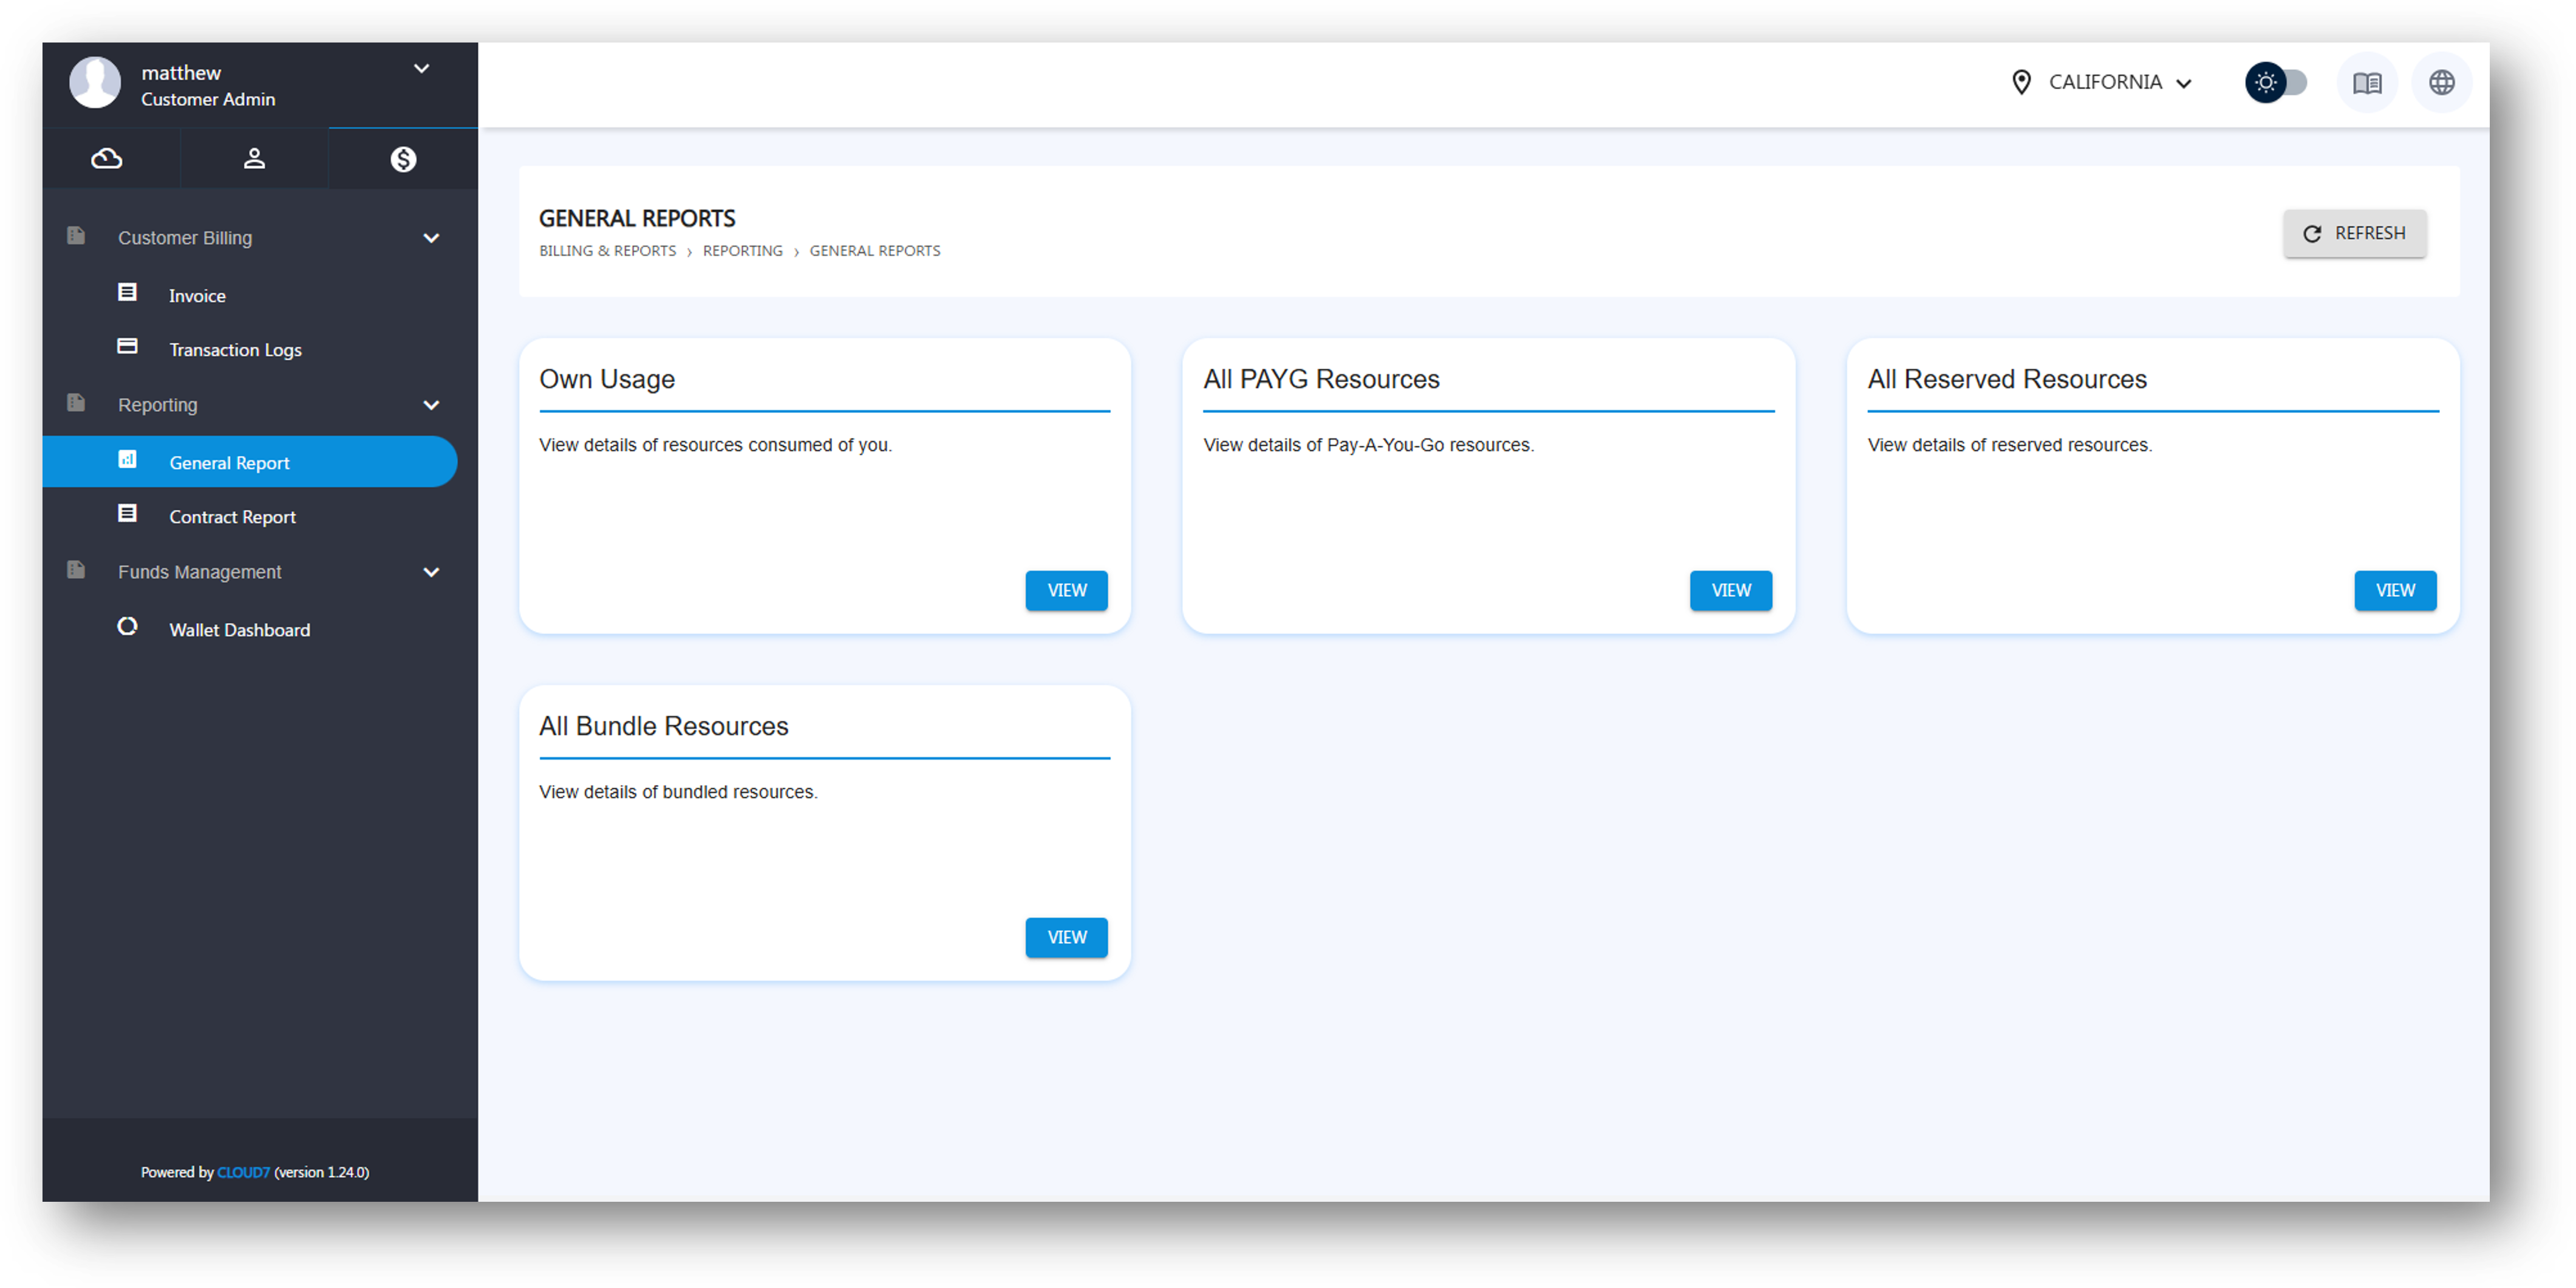Click the BILLING & REPORTS breadcrumb
Viewport: 2576px width, 1288px height.
pos(607,251)
